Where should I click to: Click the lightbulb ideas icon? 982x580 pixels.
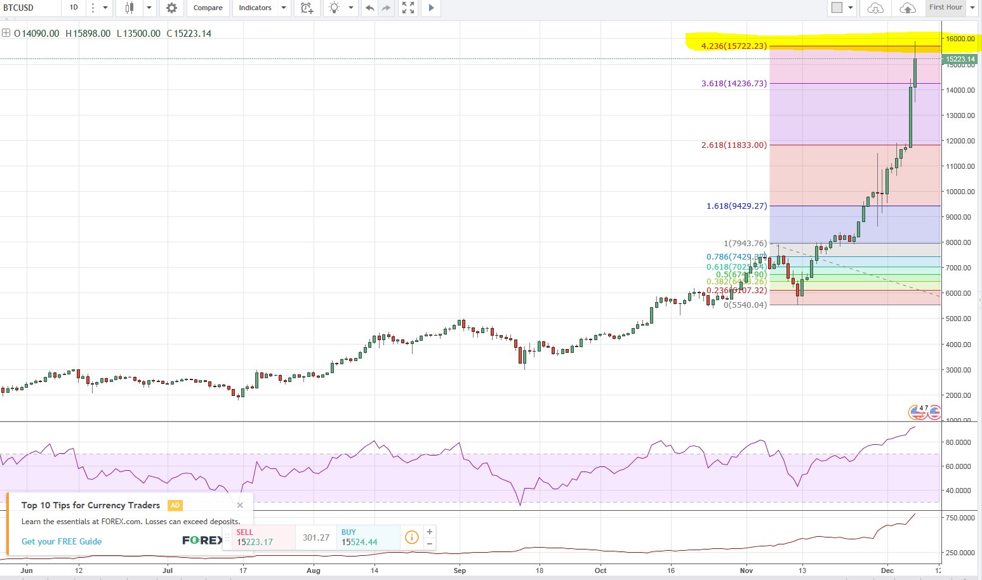click(334, 8)
